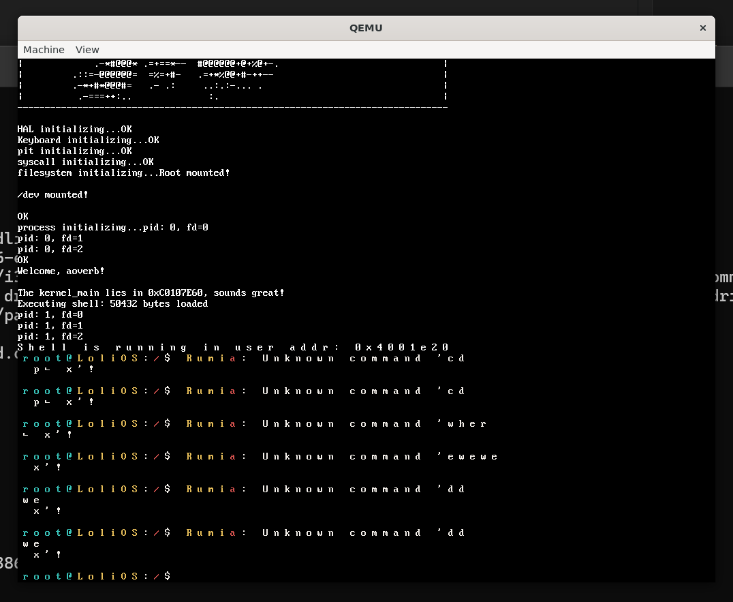Click "filesystem initializing...Root mounted!" text
Image resolution: width=733 pixels, height=602 pixels.
[123, 172]
